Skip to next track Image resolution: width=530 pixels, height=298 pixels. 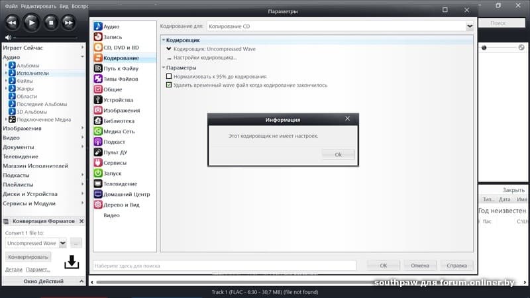click(69, 23)
